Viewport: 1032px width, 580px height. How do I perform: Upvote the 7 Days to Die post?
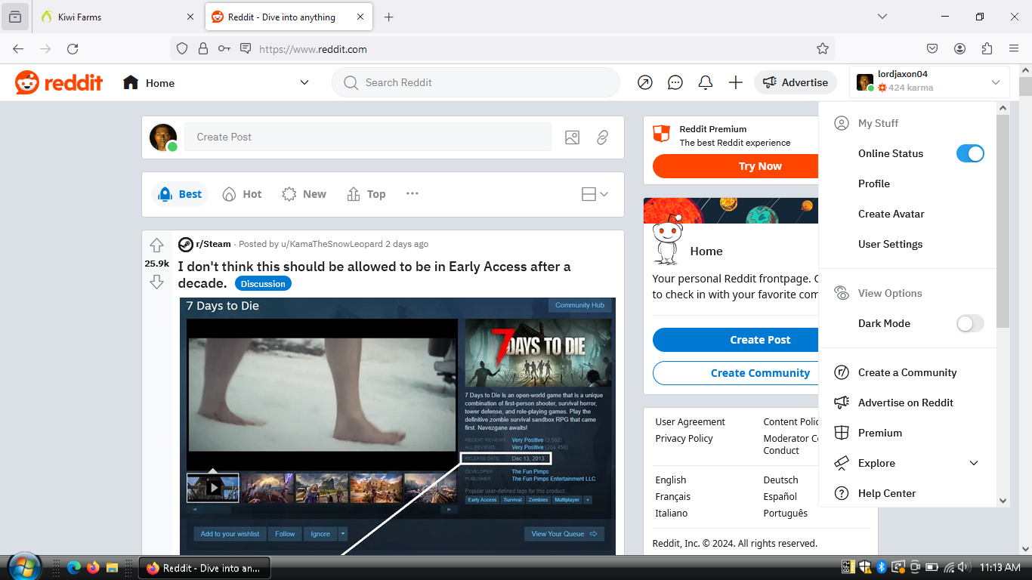156,245
